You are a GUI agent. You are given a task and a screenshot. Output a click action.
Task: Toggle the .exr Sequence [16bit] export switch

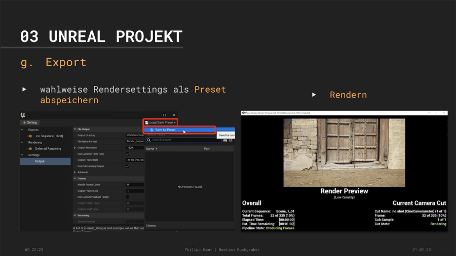pos(31,136)
